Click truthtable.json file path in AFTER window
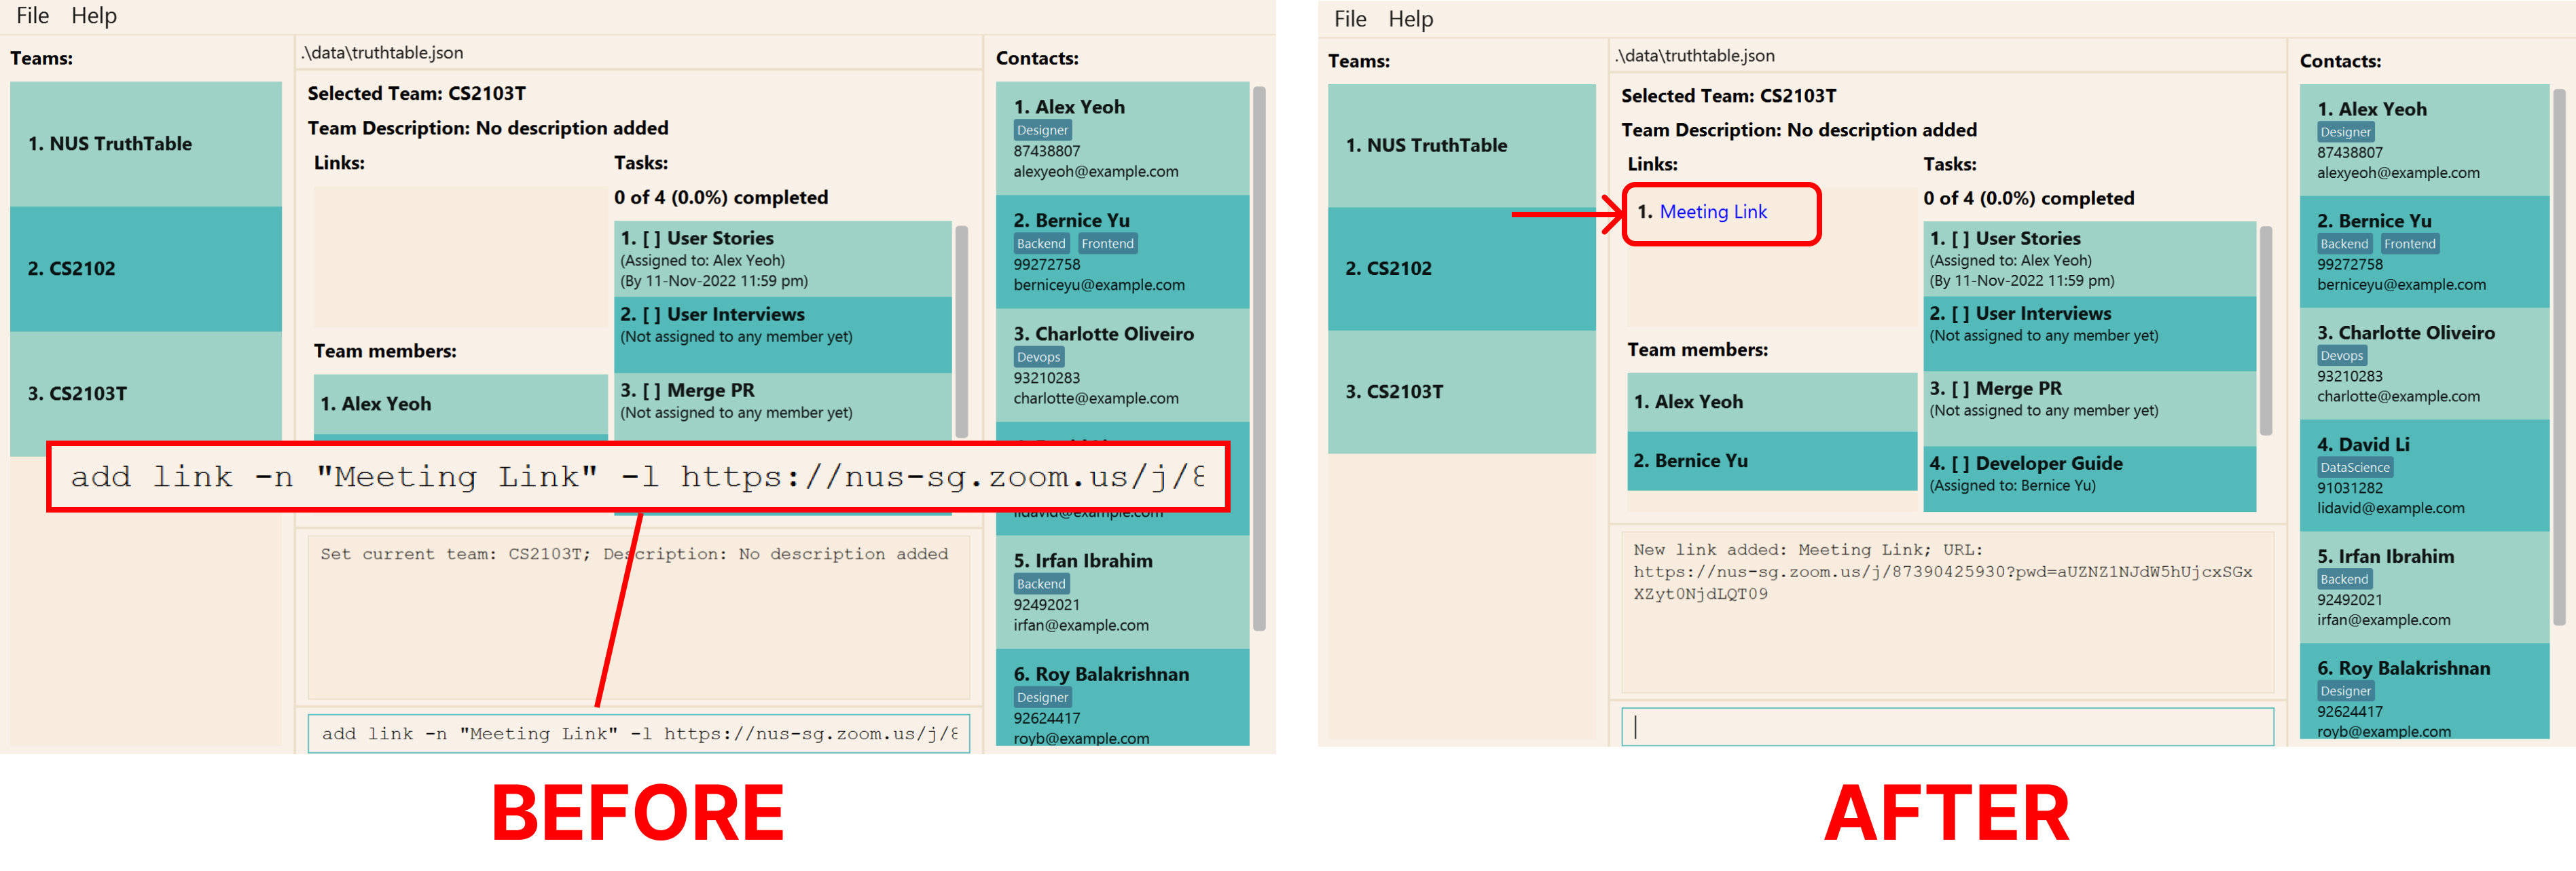The width and height of the screenshot is (2576, 871). point(1696,56)
